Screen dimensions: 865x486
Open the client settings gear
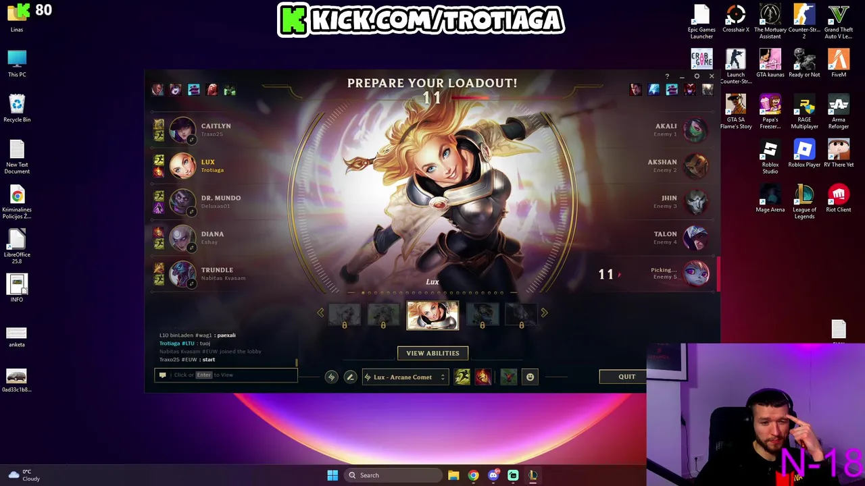pos(697,76)
